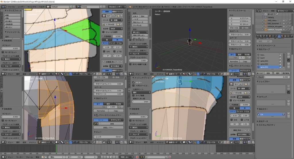
Task: Click the 新規レイヤー button
Action: coord(108,127)
